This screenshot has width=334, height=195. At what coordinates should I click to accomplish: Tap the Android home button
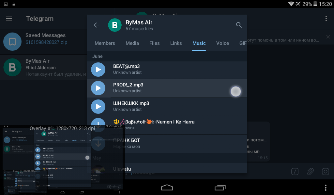coord(167,188)
